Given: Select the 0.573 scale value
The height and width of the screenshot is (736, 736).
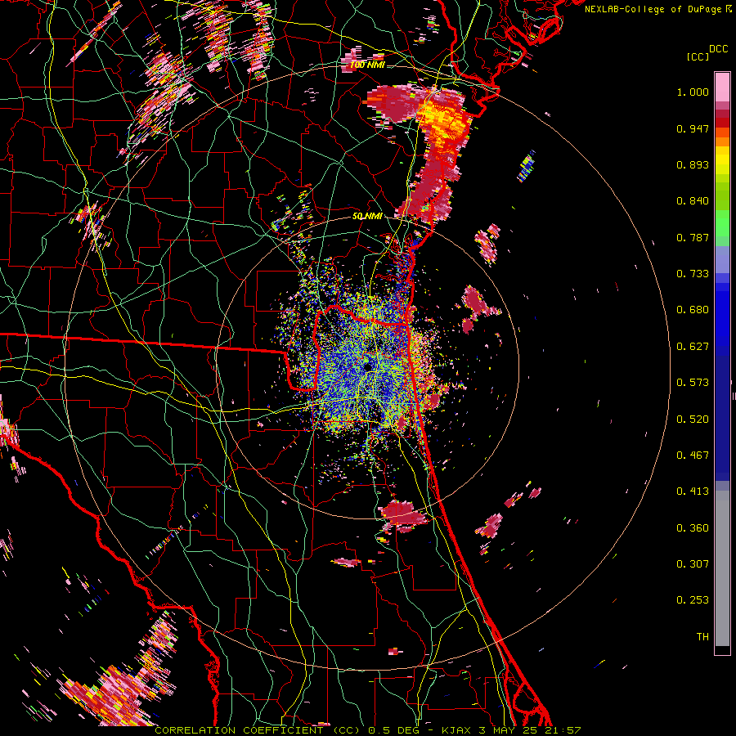Looking at the screenshot, I should pyautogui.click(x=693, y=383).
